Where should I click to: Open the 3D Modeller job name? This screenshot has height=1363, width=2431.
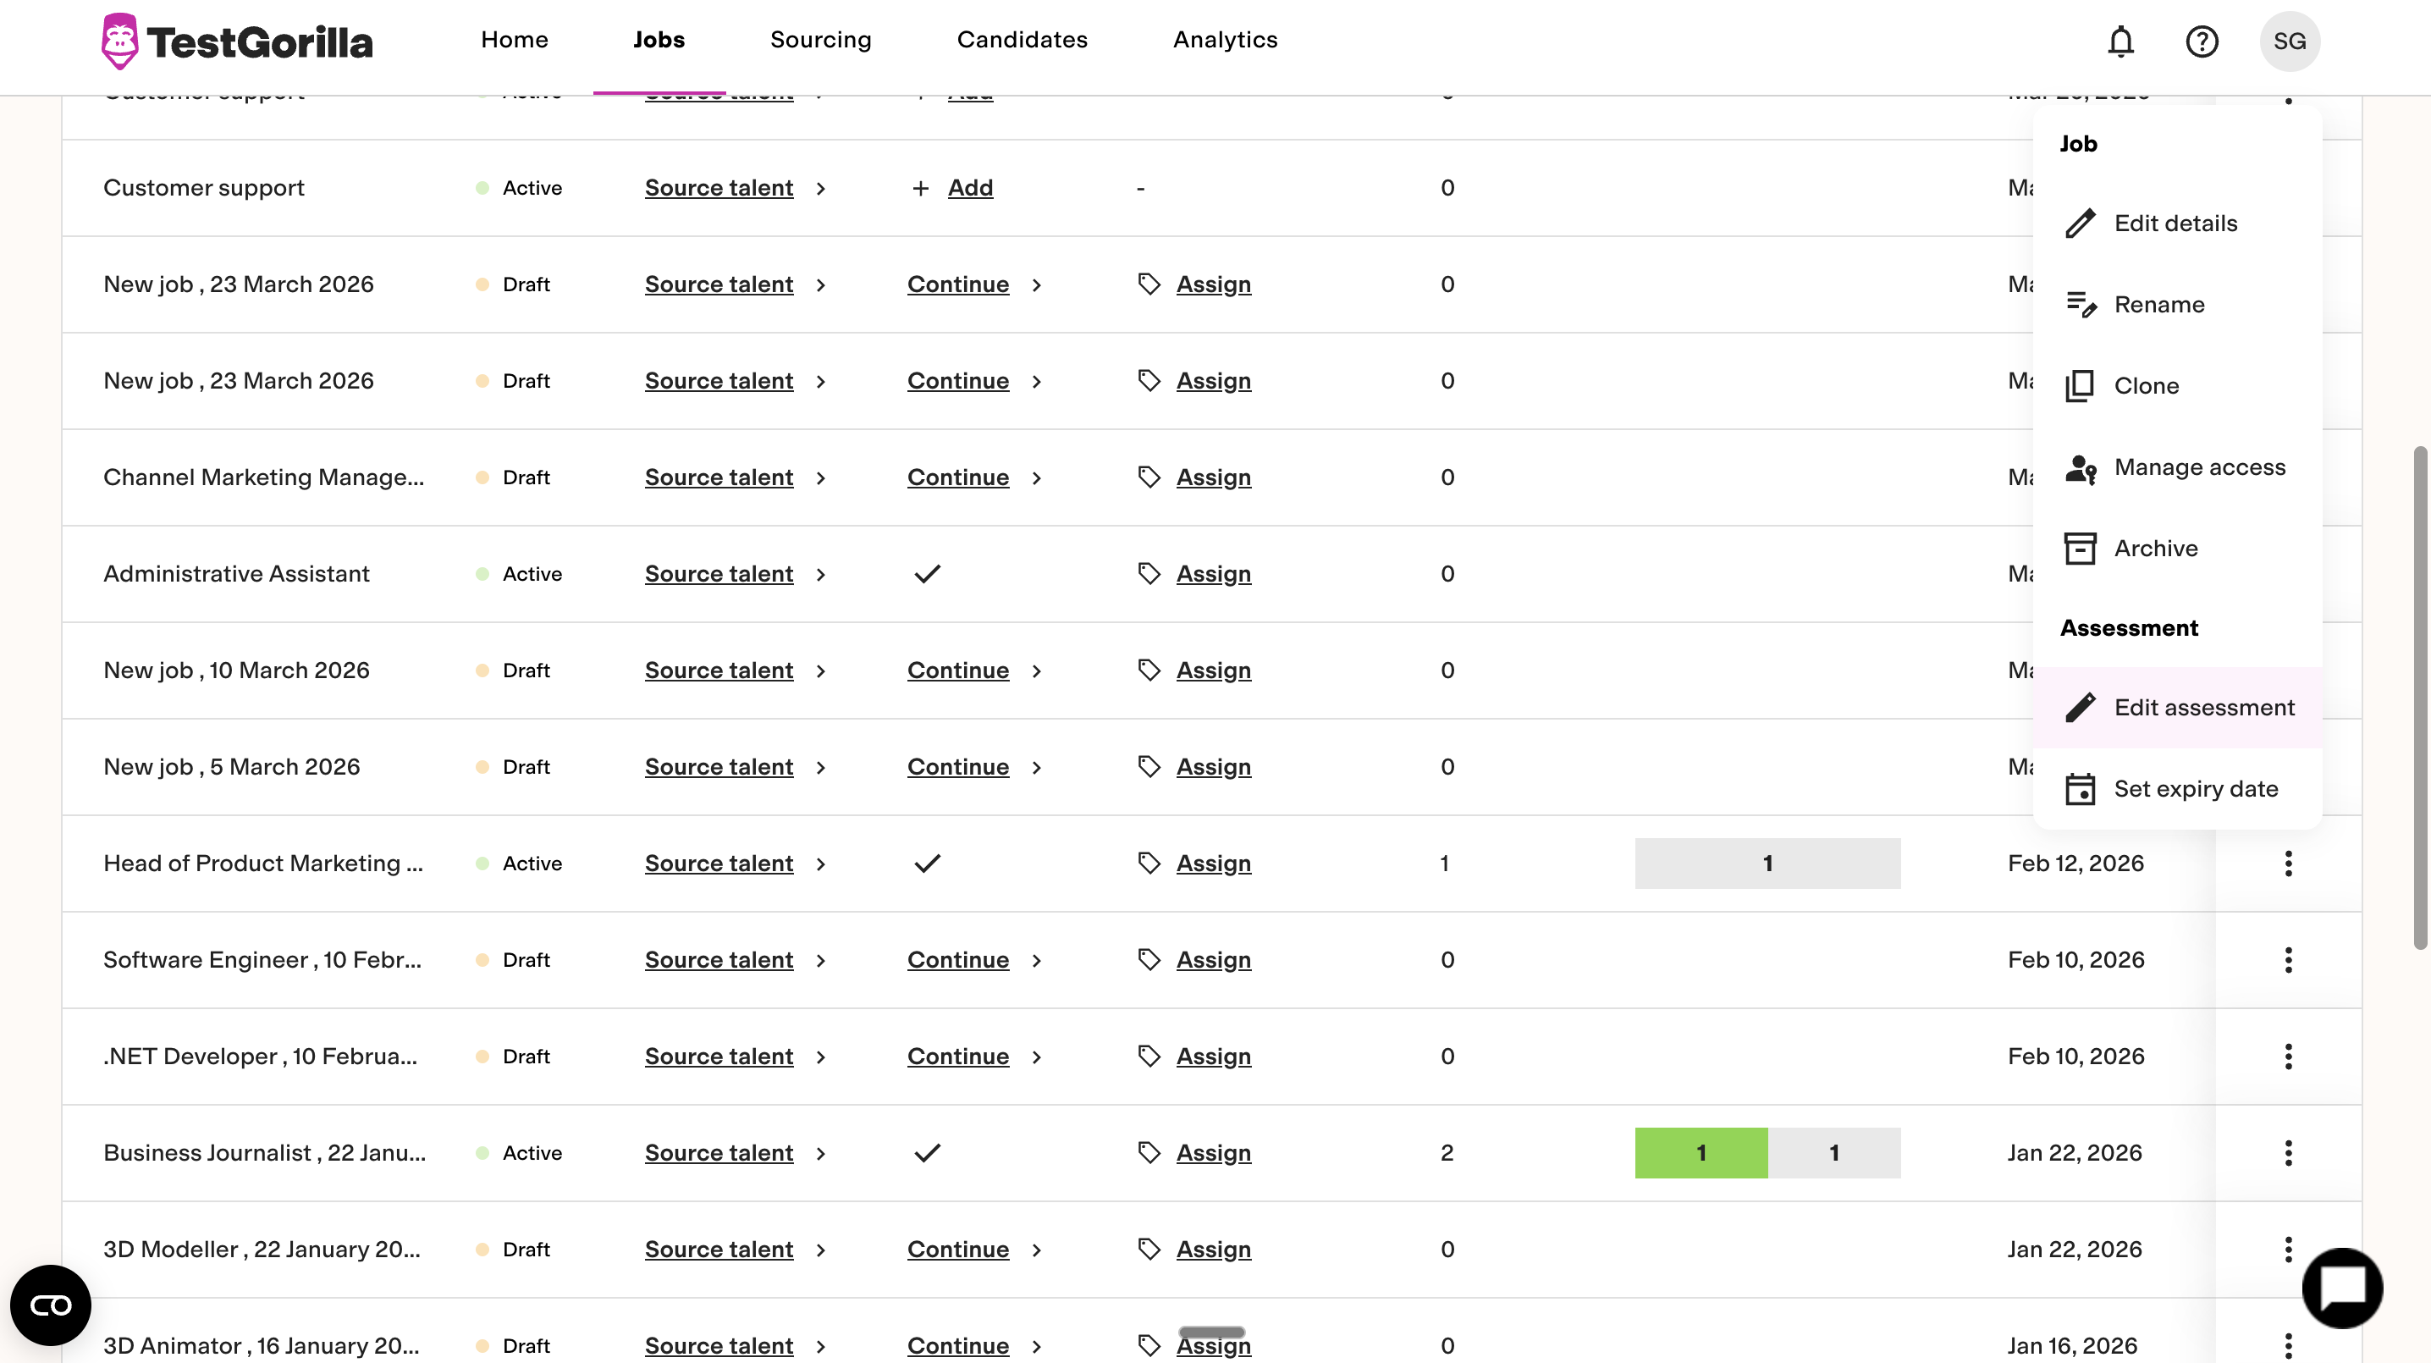(262, 1249)
